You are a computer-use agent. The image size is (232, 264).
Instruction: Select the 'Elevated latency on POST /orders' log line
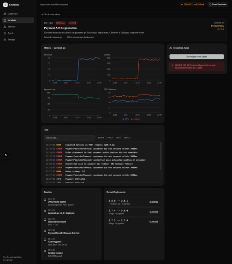[x=102, y=145]
